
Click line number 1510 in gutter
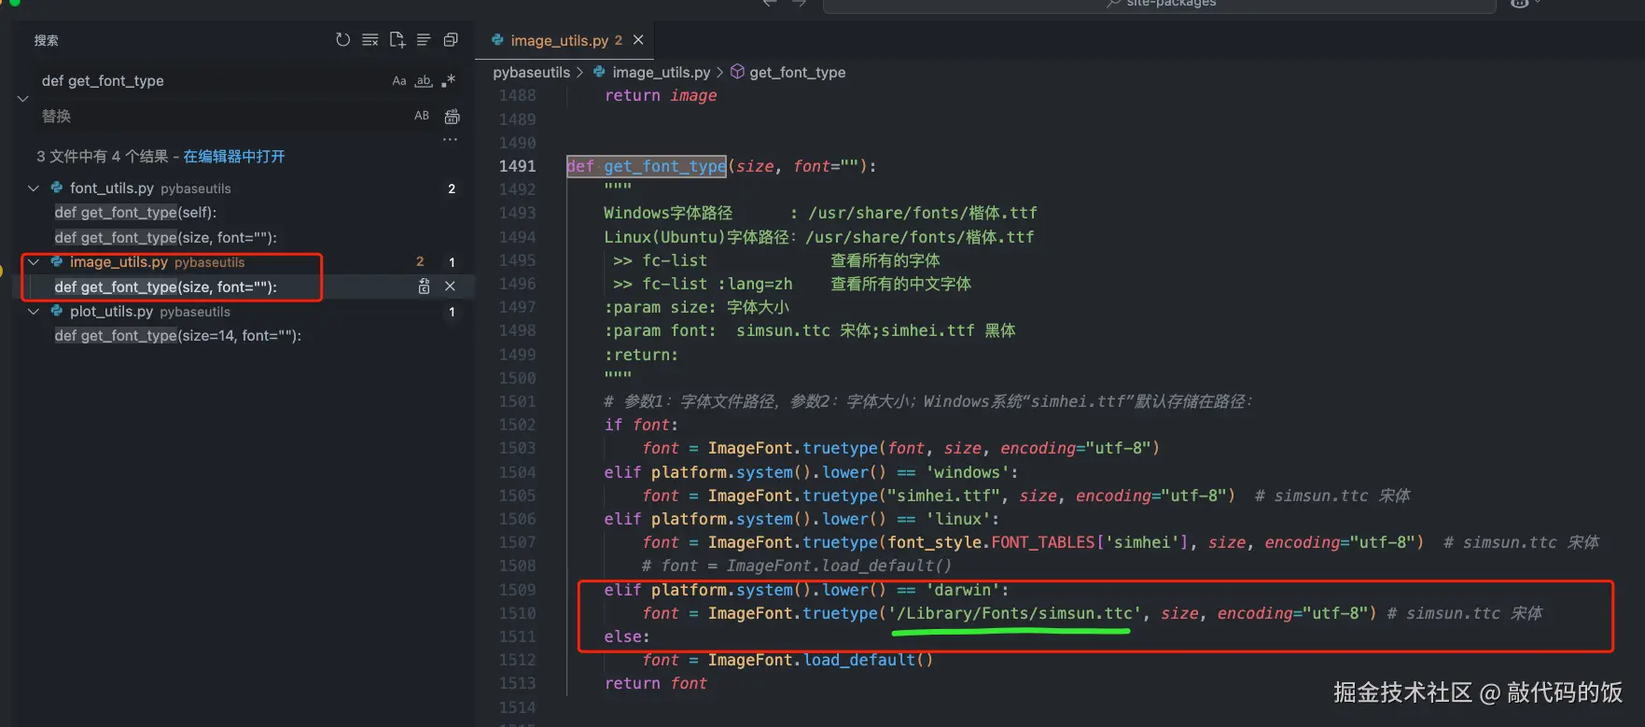tap(518, 613)
